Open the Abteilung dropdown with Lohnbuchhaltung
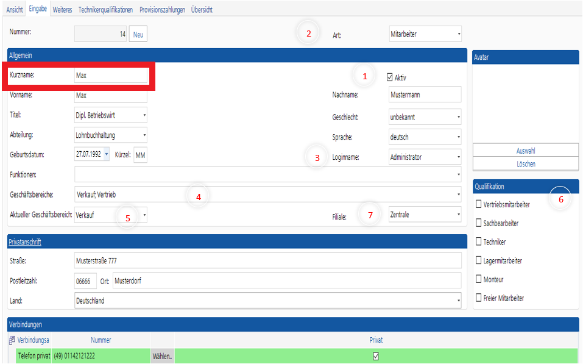583x364 pixels. pyautogui.click(x=144, y=135)
